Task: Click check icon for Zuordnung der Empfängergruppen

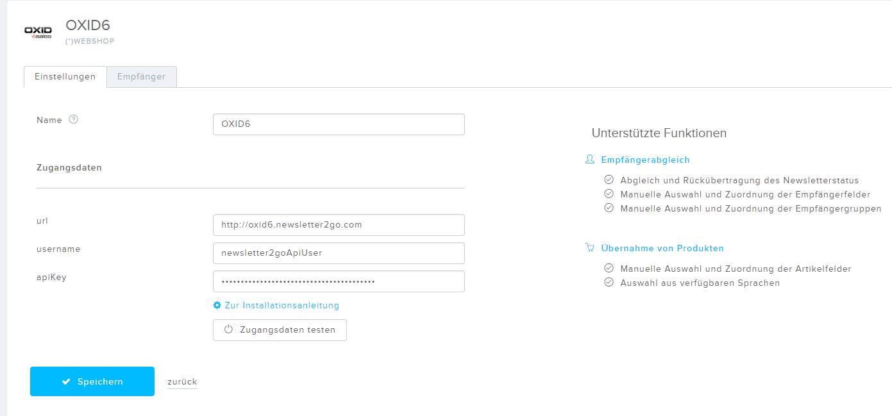Action: coord(609,208)
